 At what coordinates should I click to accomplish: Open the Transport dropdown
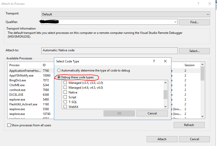pos(208,14)
